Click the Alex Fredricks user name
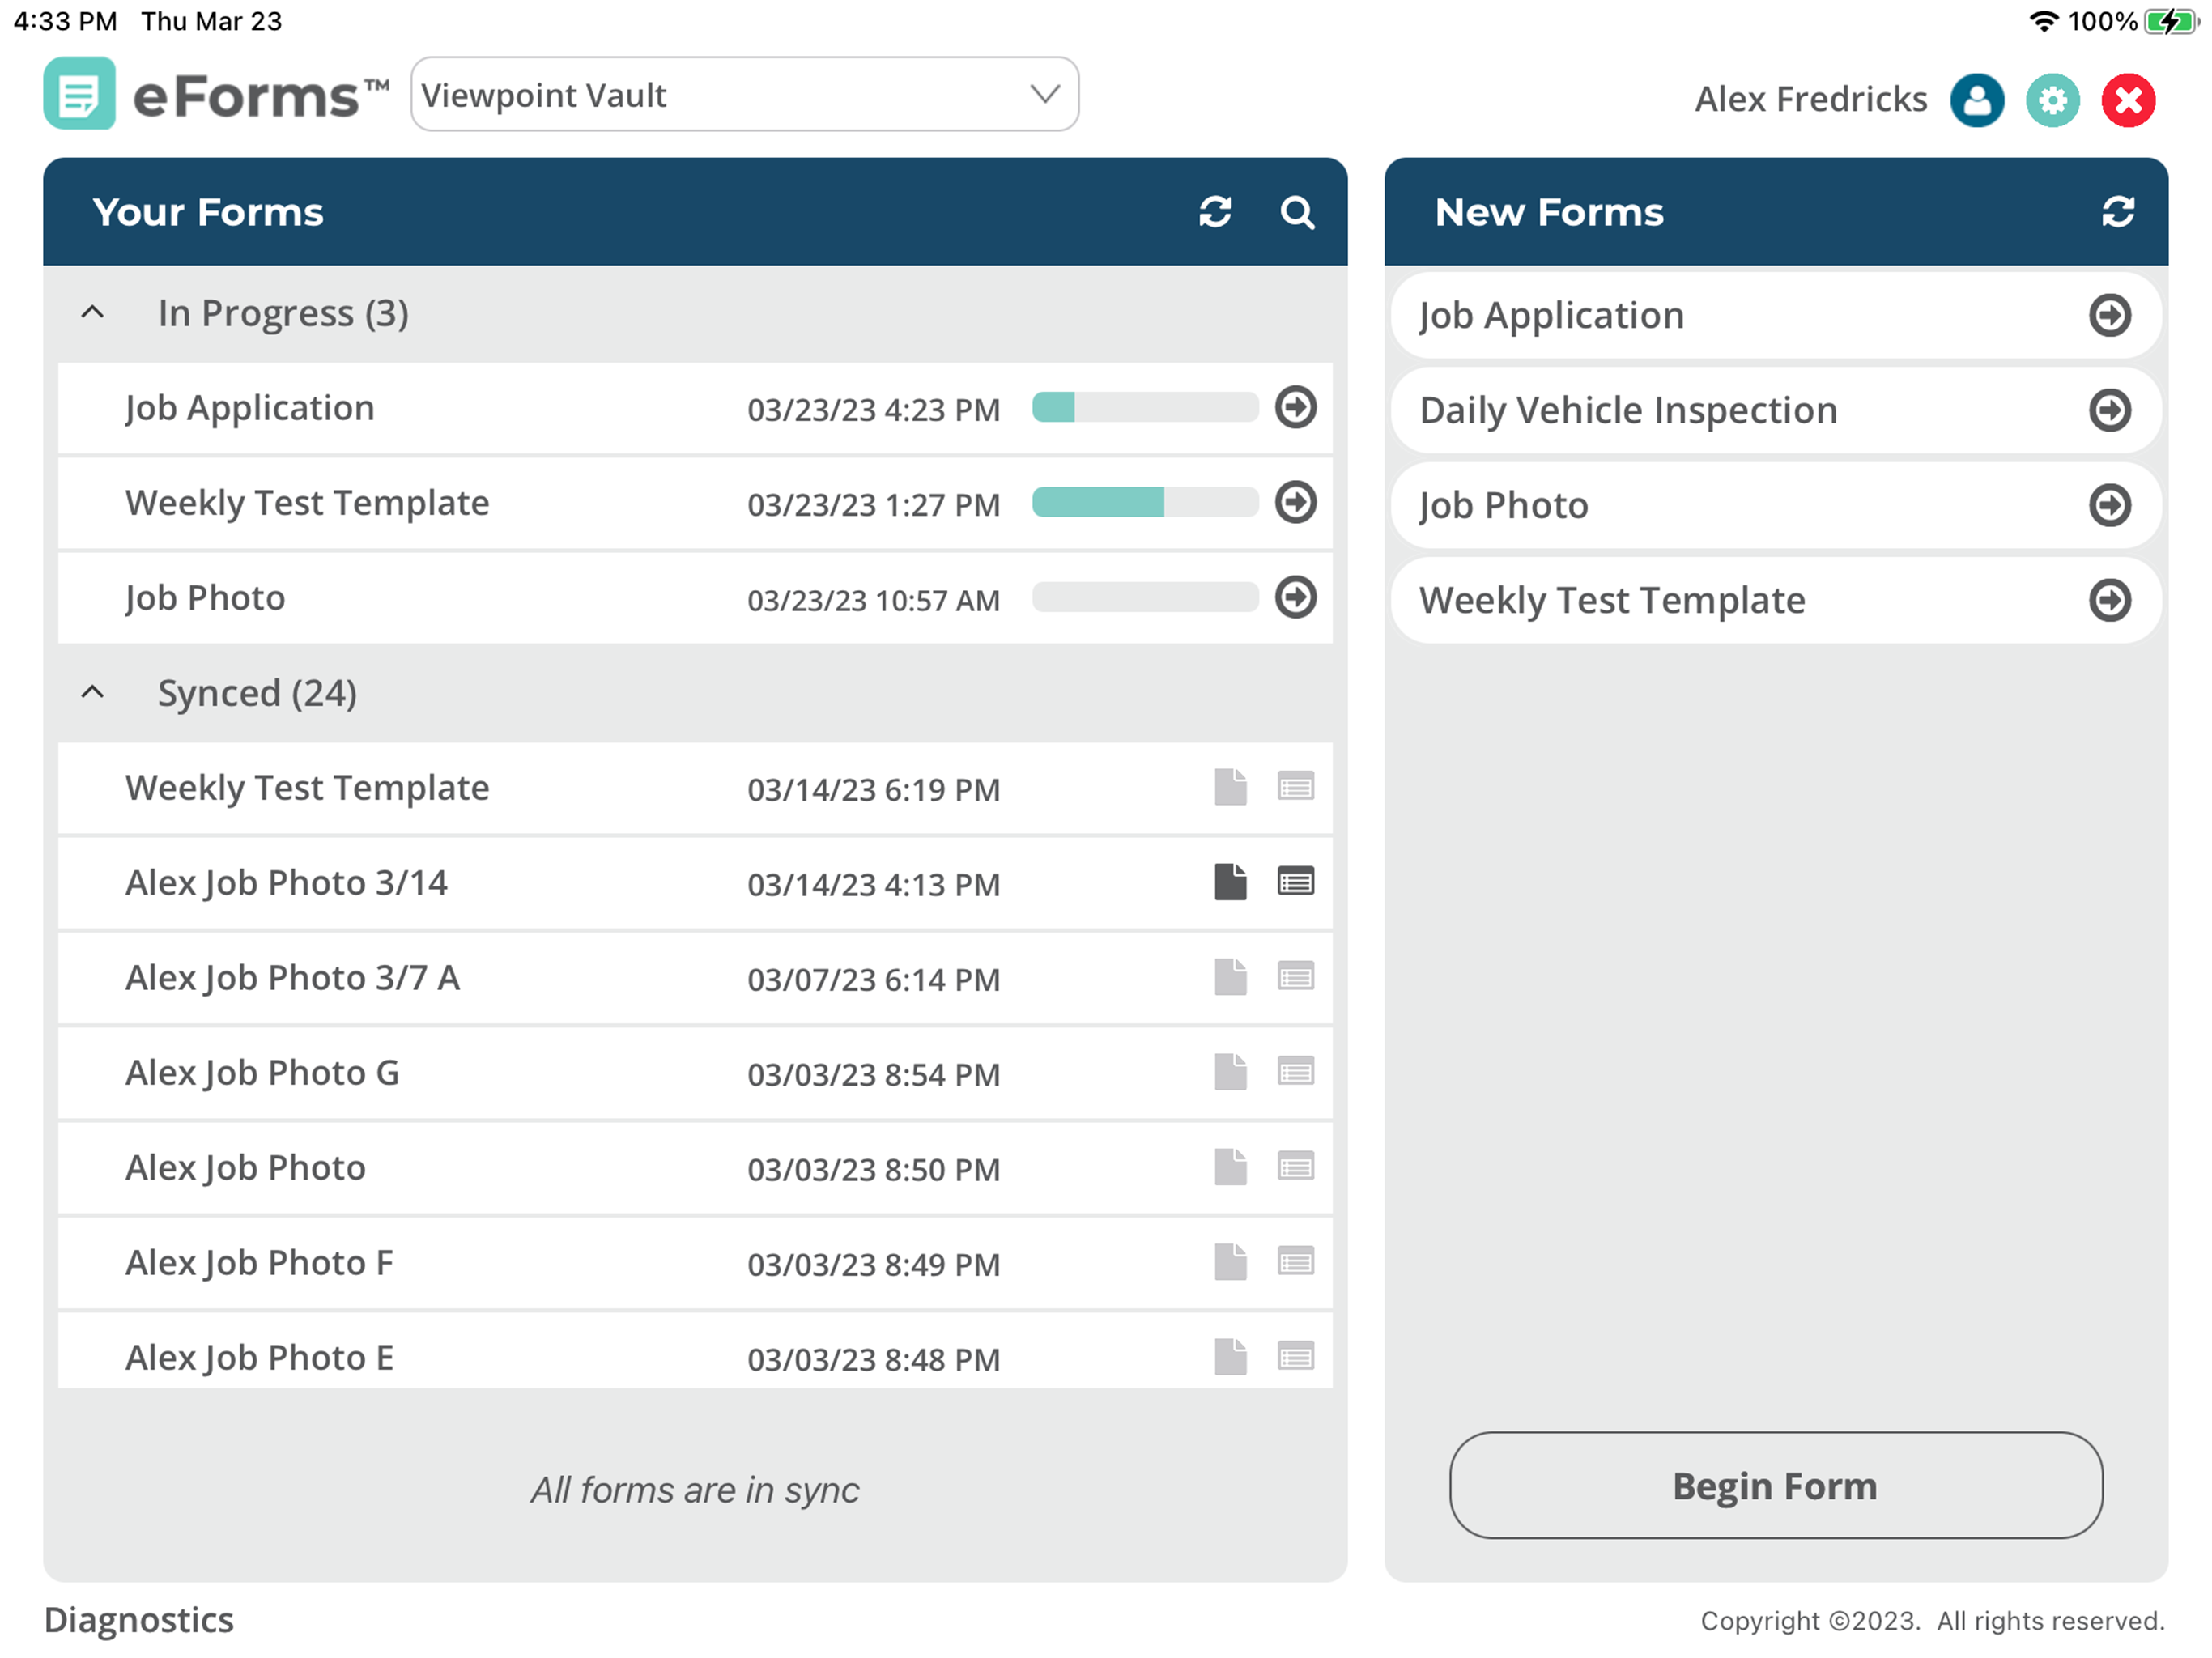This screenshot has height=1658, width=2212. point(1811,99)
